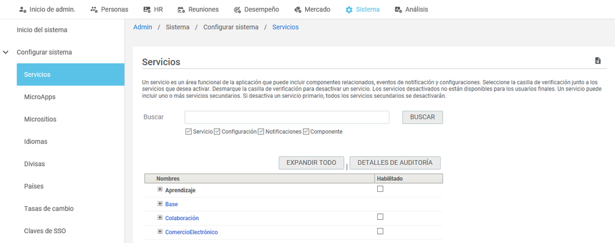Screen dimensions: 615x243
Task: Open the Mercado menu
Action: 317,9
